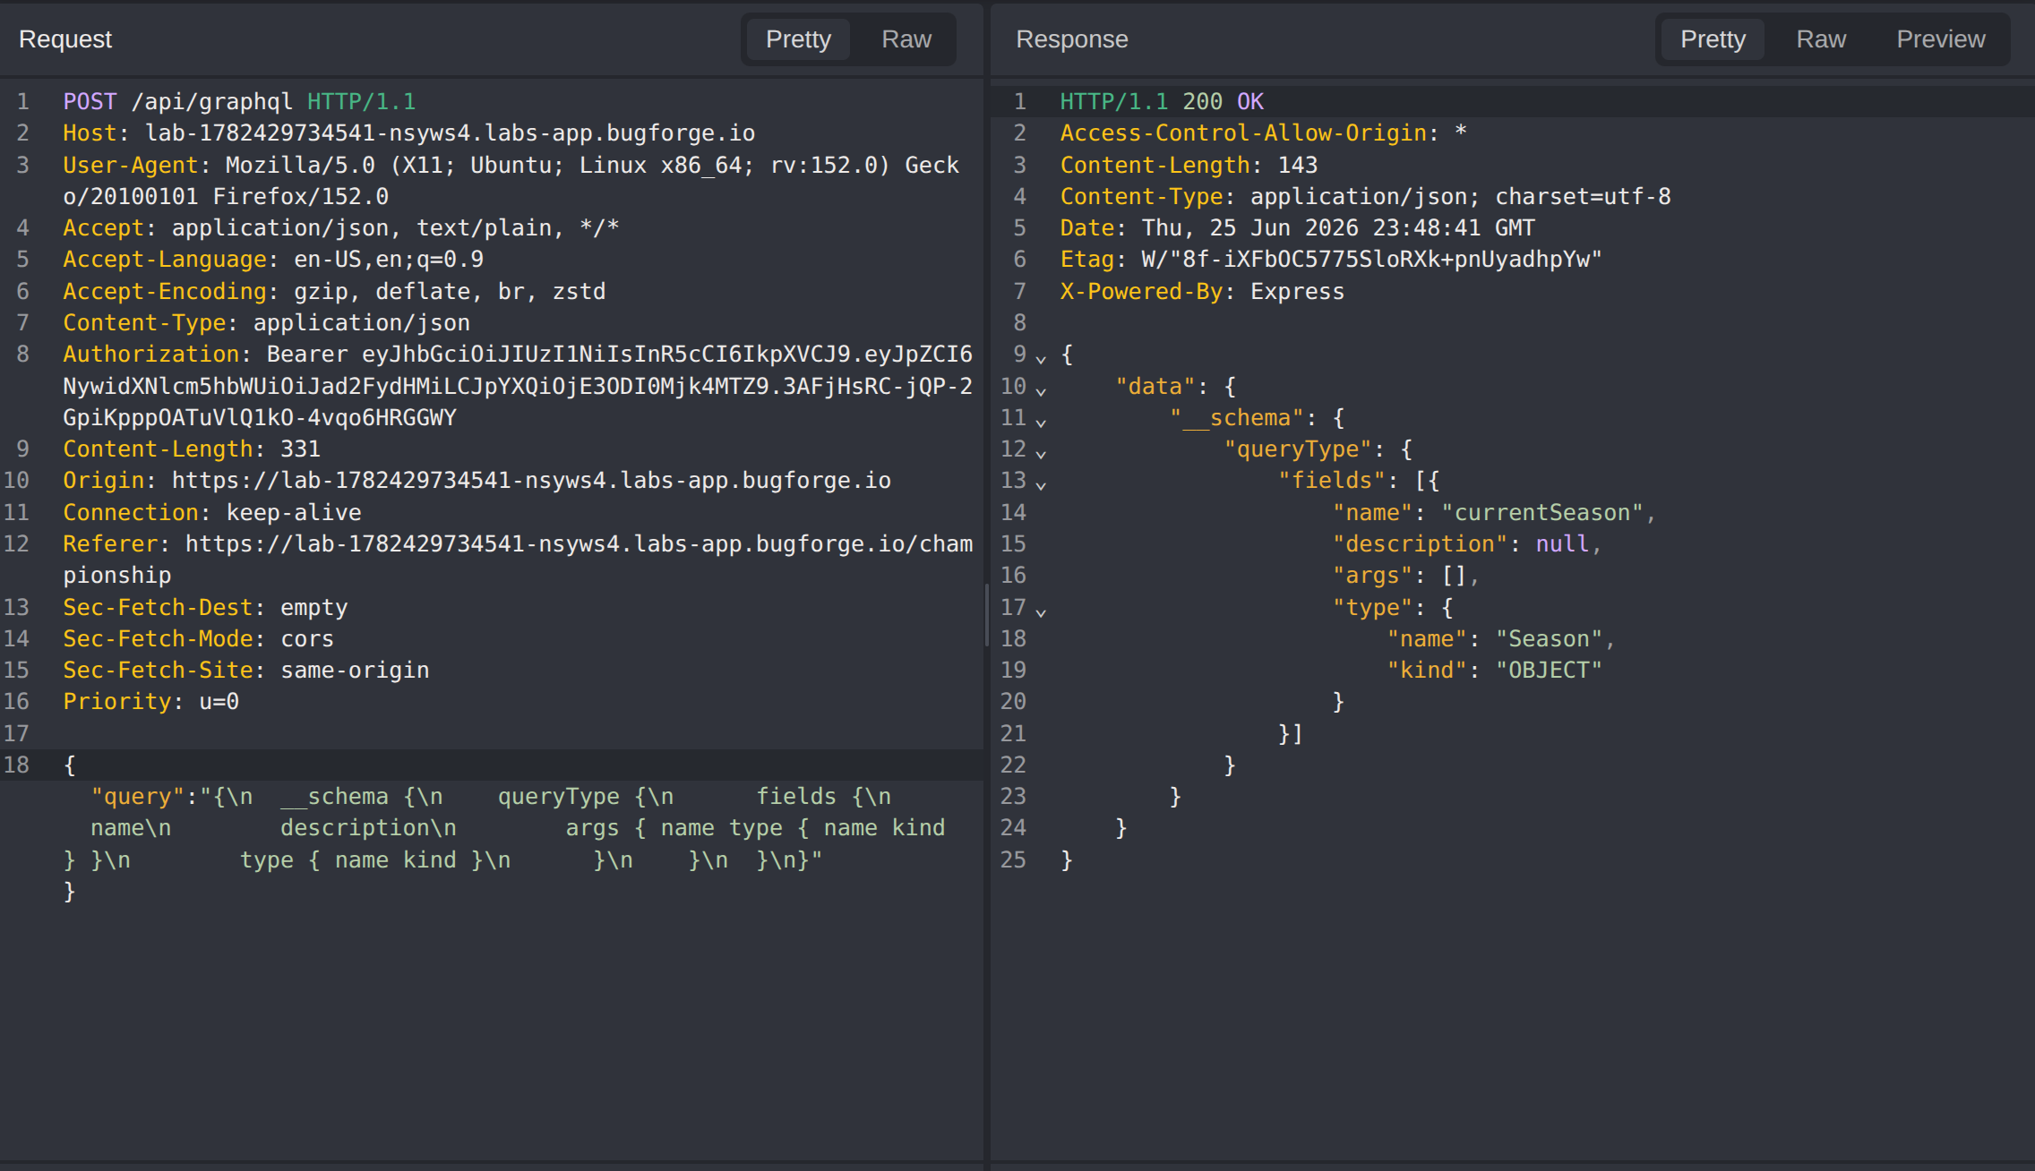Click the "query" key in request body
Image resolution: width=2035 pixels, height=1171 pixels.
pos(138,797)
